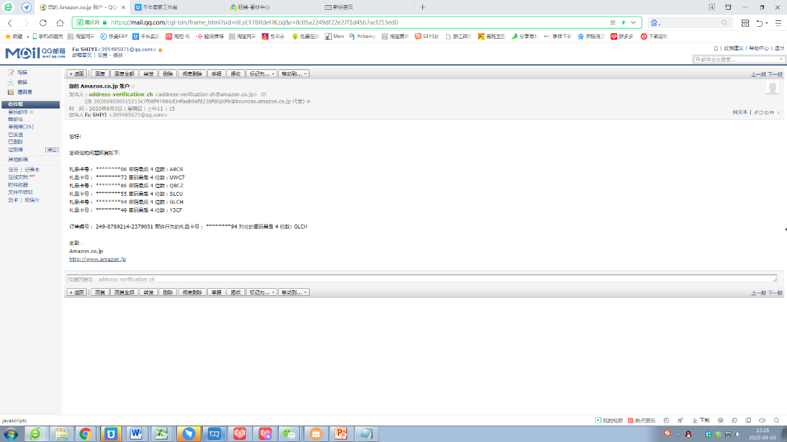
Task: Click top 举报 report button
Action: tap(216, 73)
